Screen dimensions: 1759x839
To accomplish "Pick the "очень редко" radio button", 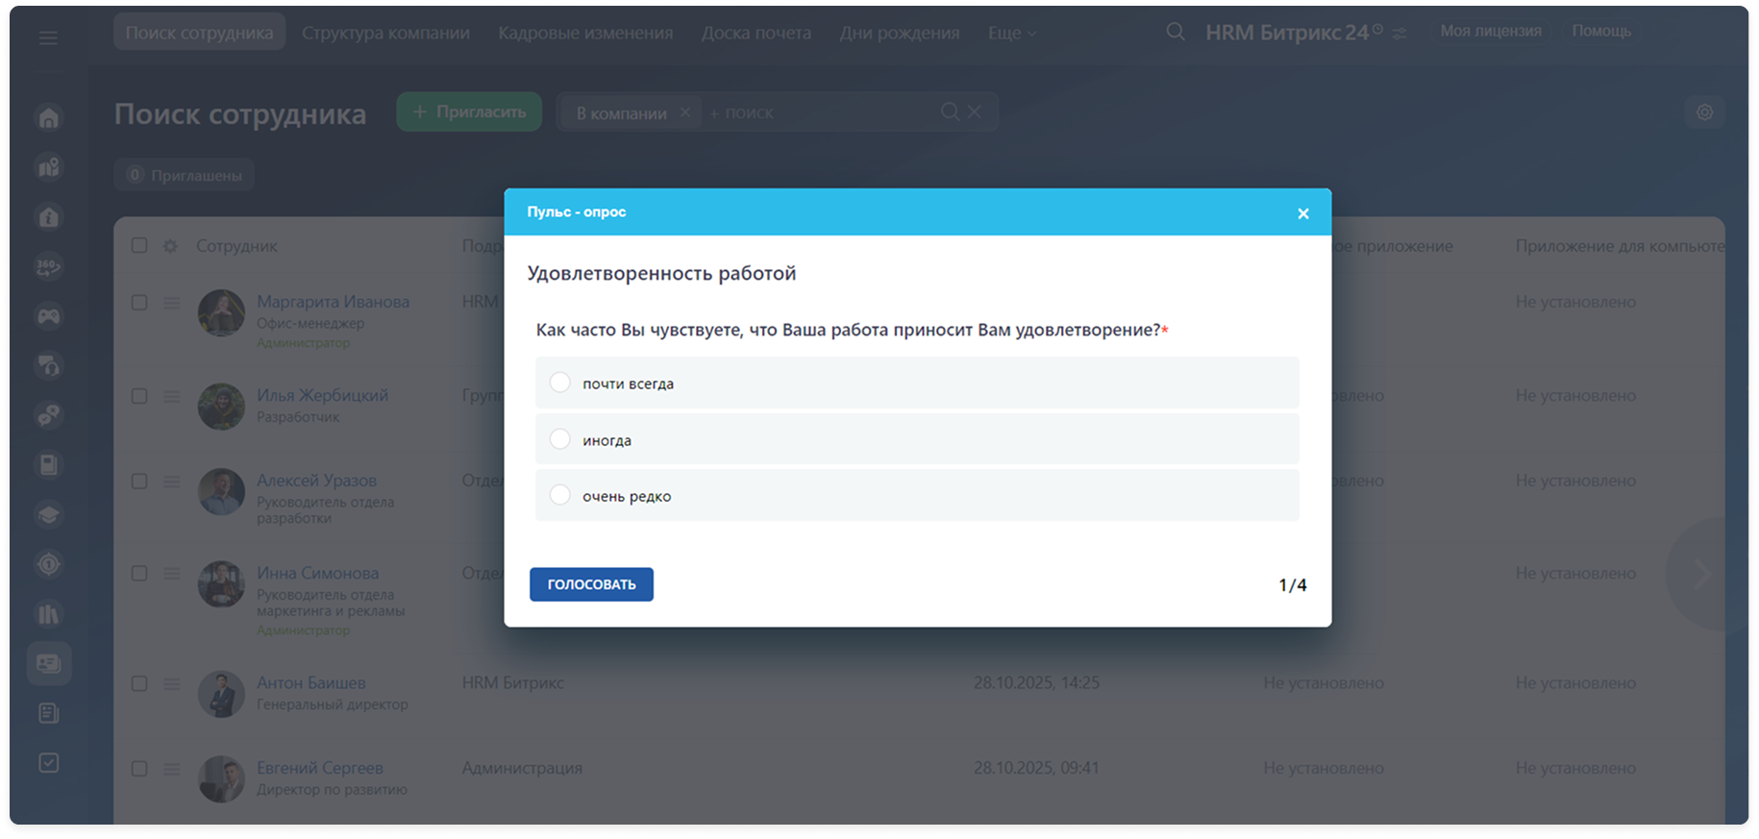I will point(560,495).
